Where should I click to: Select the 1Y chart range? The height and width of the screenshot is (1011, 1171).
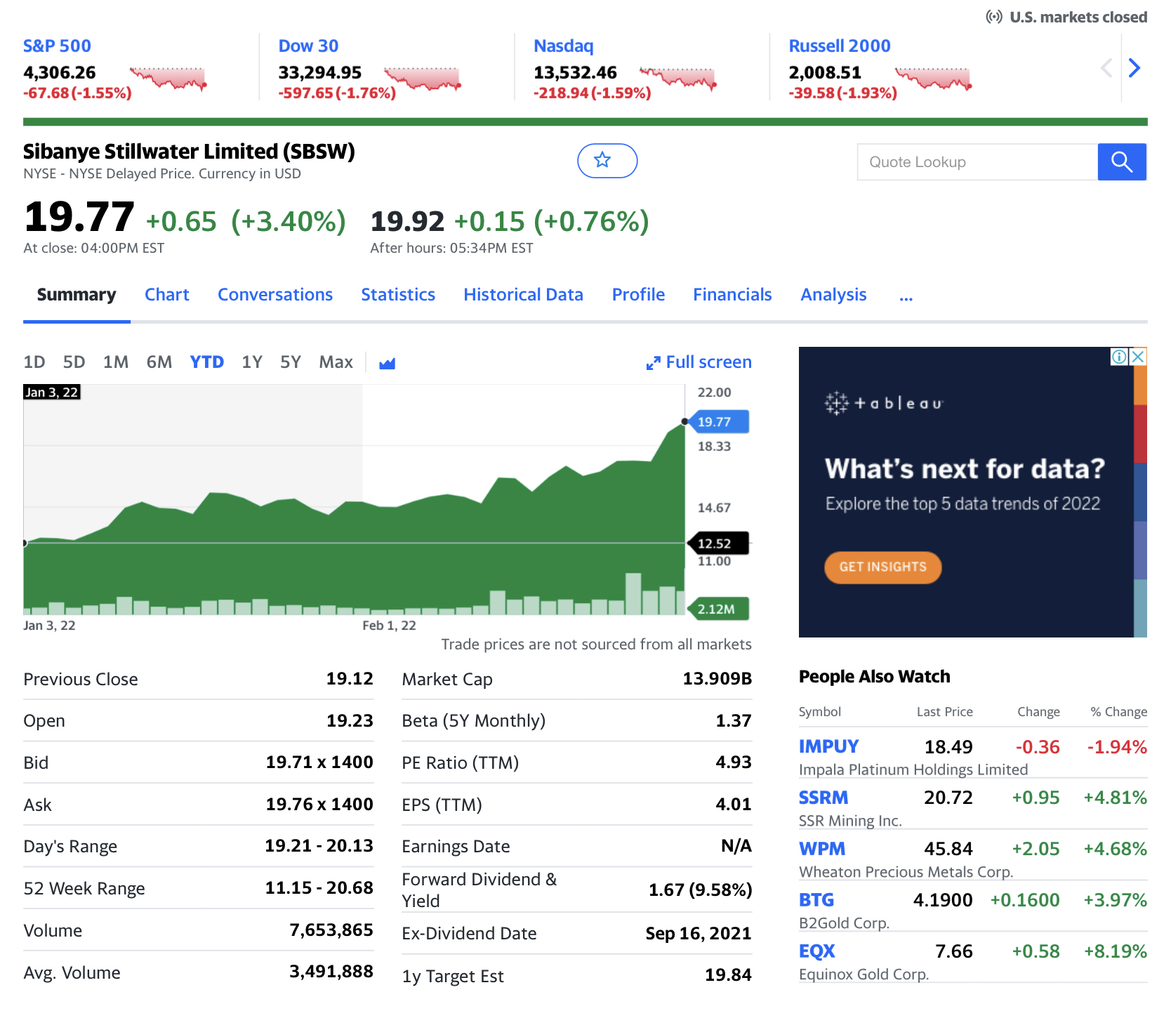(x=252, y=362)
